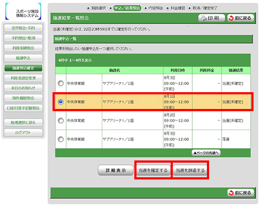Click the ログアウト button
260x206 pixels.
(x=23, y=132)
